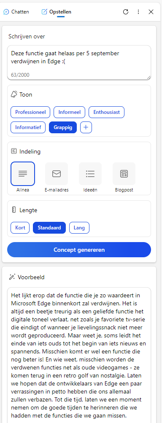Add a custom tone with plus button
The height and width of the screenshot is (423, 162).
(x=86, y=127)
